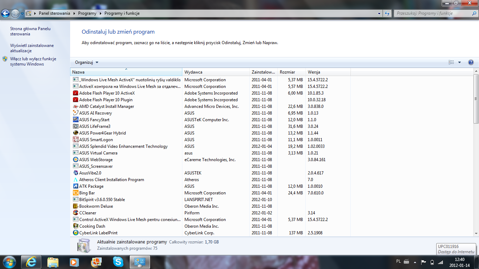Select ASUS_Screensaver entry
The width and height of the screenshot is (479, 269).
tap(210, 166)
